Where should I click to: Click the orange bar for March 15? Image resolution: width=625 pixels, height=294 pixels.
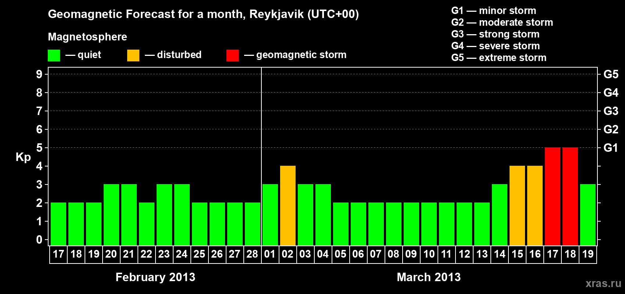point(517,206)
